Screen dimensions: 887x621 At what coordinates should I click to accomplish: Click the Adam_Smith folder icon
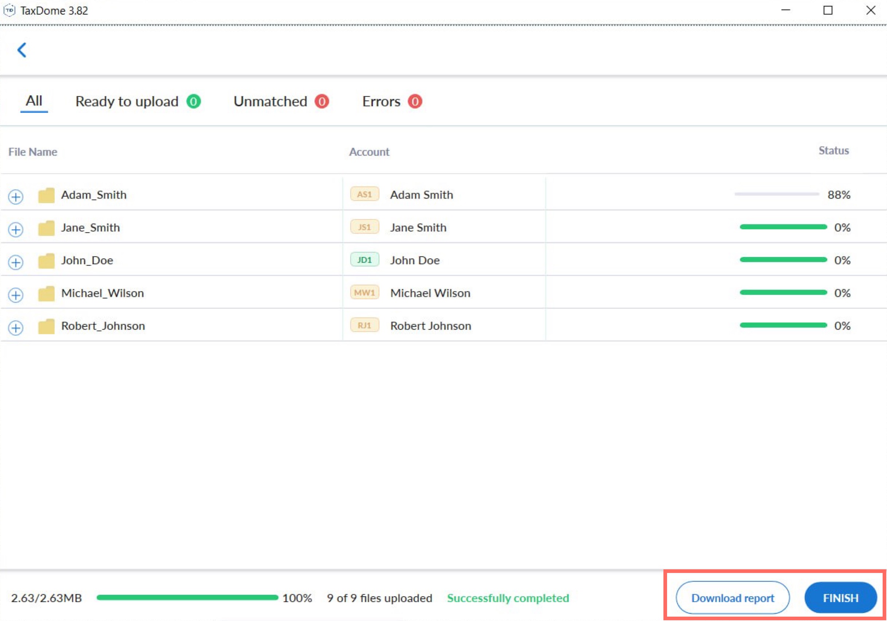(x=46, y=195)
